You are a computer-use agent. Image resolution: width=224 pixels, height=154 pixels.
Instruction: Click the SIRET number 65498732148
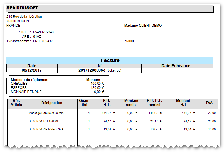43,32
